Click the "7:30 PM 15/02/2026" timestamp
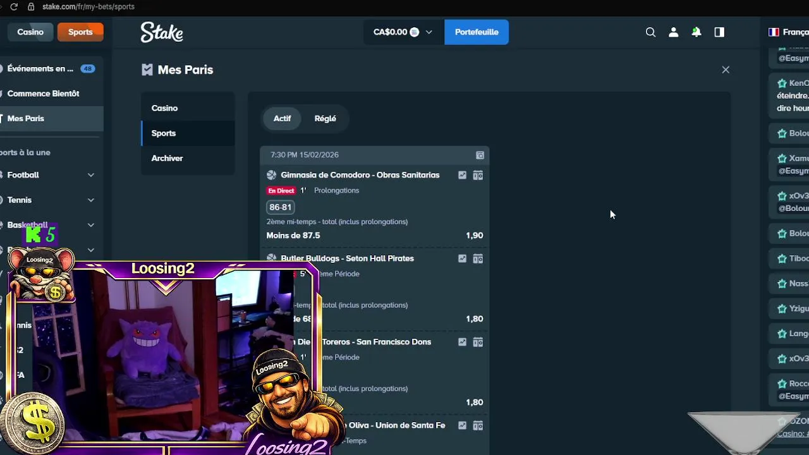This screenshot has width=809, height=455. (x=305, y=155)
